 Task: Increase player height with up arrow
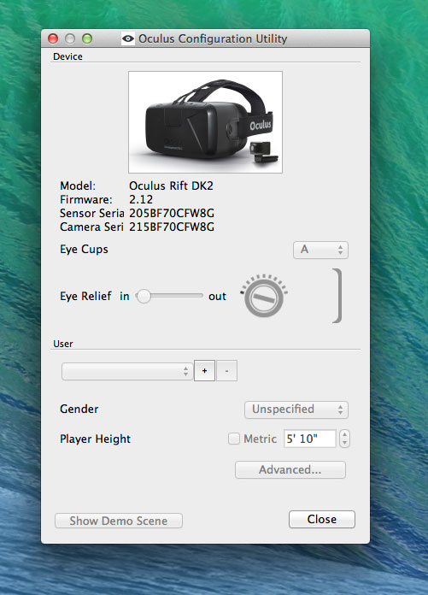(344, 434)
